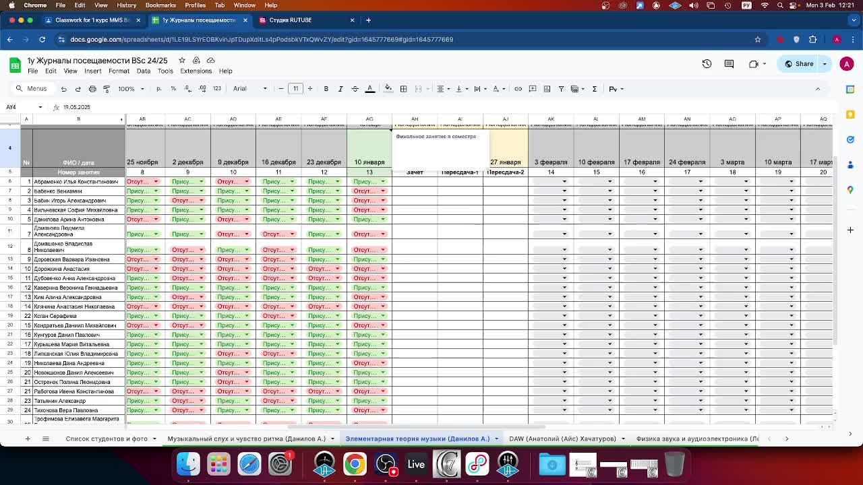The image size is (863, 485).
Task: Go back to the previous page
Action: coord(10,40)
